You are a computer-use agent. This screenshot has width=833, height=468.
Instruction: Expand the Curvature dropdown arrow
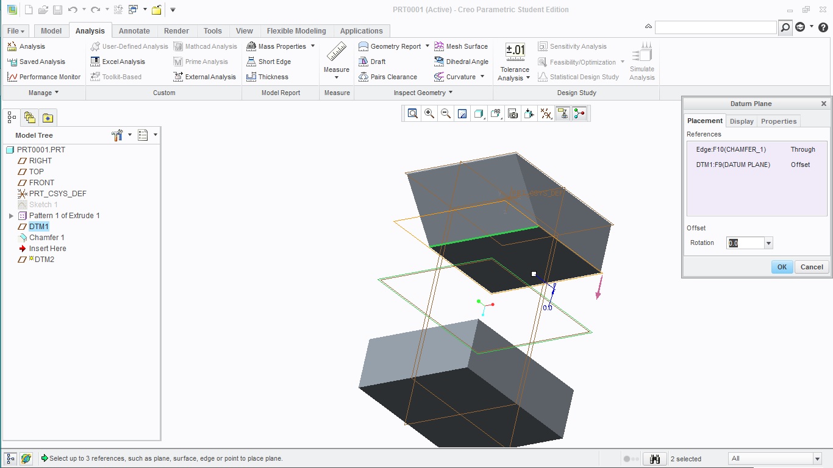point(482,76)
